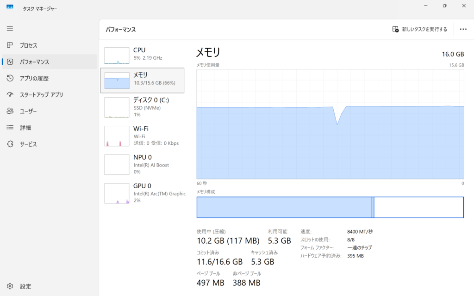Open 設定 at sidebar bottom
The height and width of the screenshot is (296, 474).
coord(50,286)
